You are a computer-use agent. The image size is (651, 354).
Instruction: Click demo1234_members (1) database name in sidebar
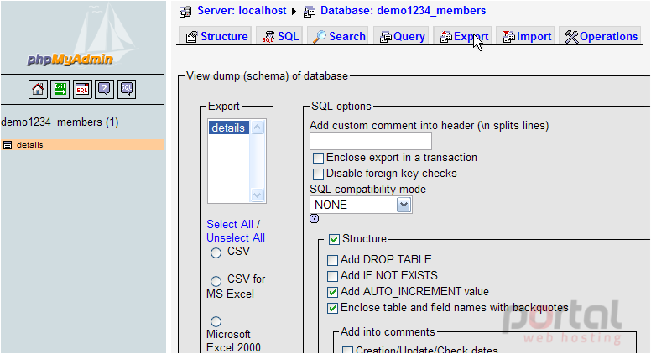60,122
